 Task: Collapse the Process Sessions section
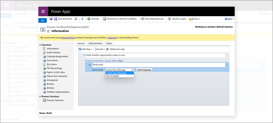click(40, 96)
